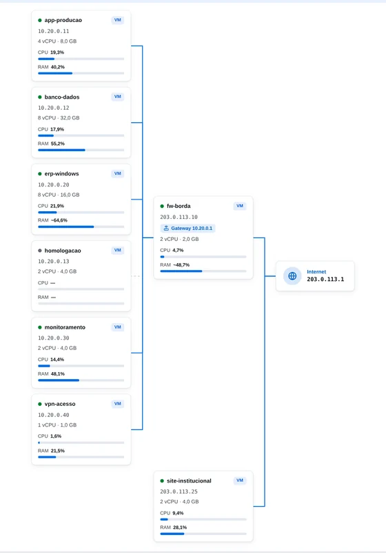The width and height of the screenshot is (386, 553).
Task: Click IP address 10.20.0.40
Action: (x=54, y=415)
